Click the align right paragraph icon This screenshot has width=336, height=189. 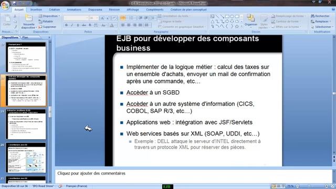[134, 25]
